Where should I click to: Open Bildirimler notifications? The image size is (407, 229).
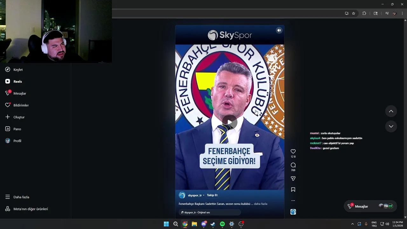[x=17, y=105]
